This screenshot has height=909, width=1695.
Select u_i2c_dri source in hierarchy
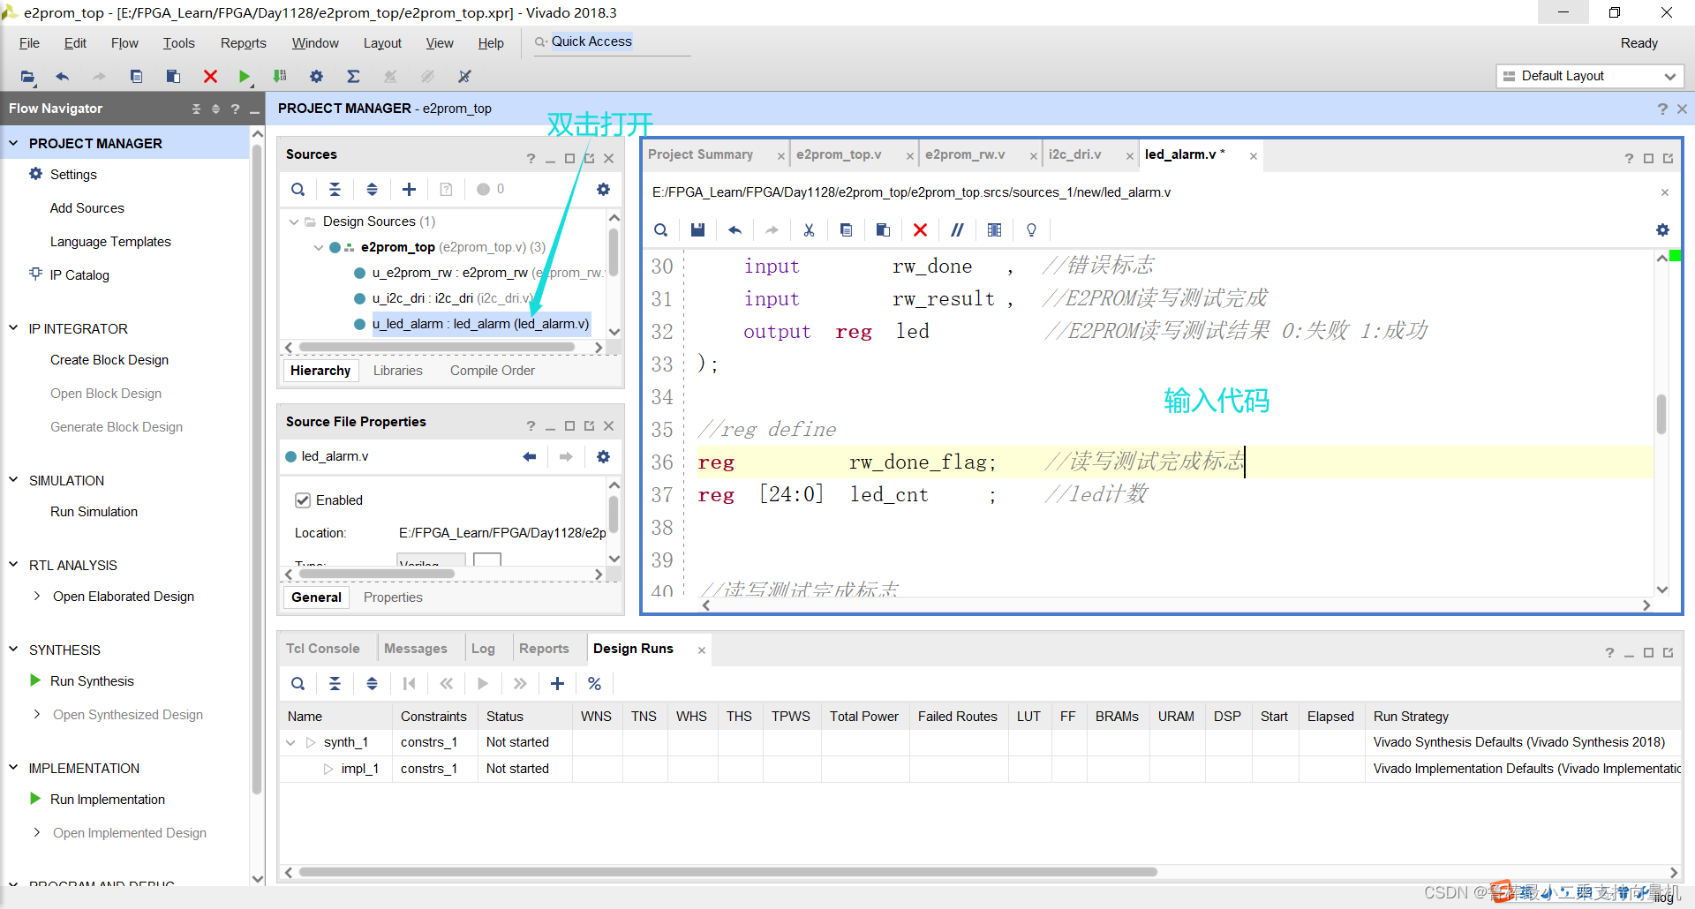click(450, 298)
